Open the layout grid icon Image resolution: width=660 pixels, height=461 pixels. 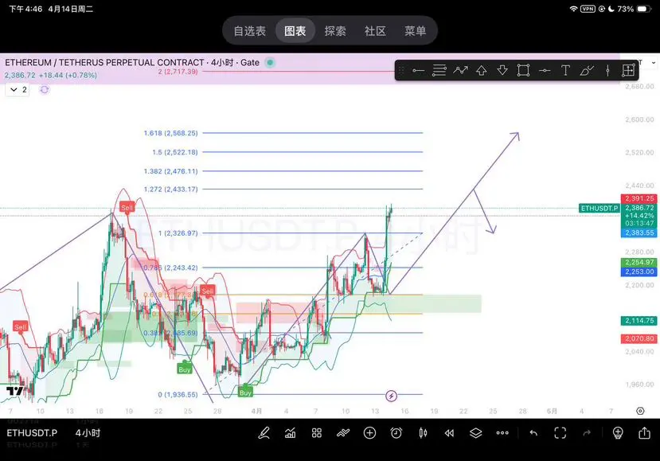(317, 433)
